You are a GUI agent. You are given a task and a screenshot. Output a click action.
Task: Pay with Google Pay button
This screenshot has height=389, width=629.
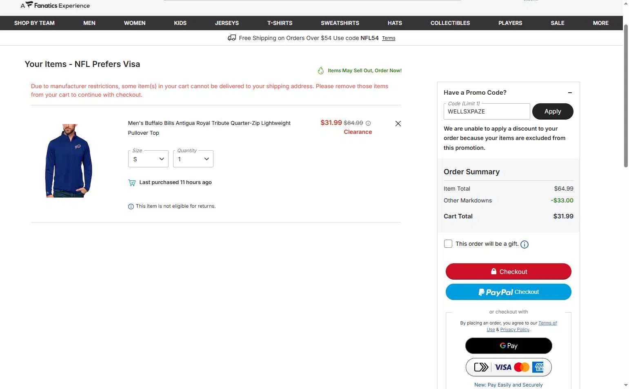[509, 346]
